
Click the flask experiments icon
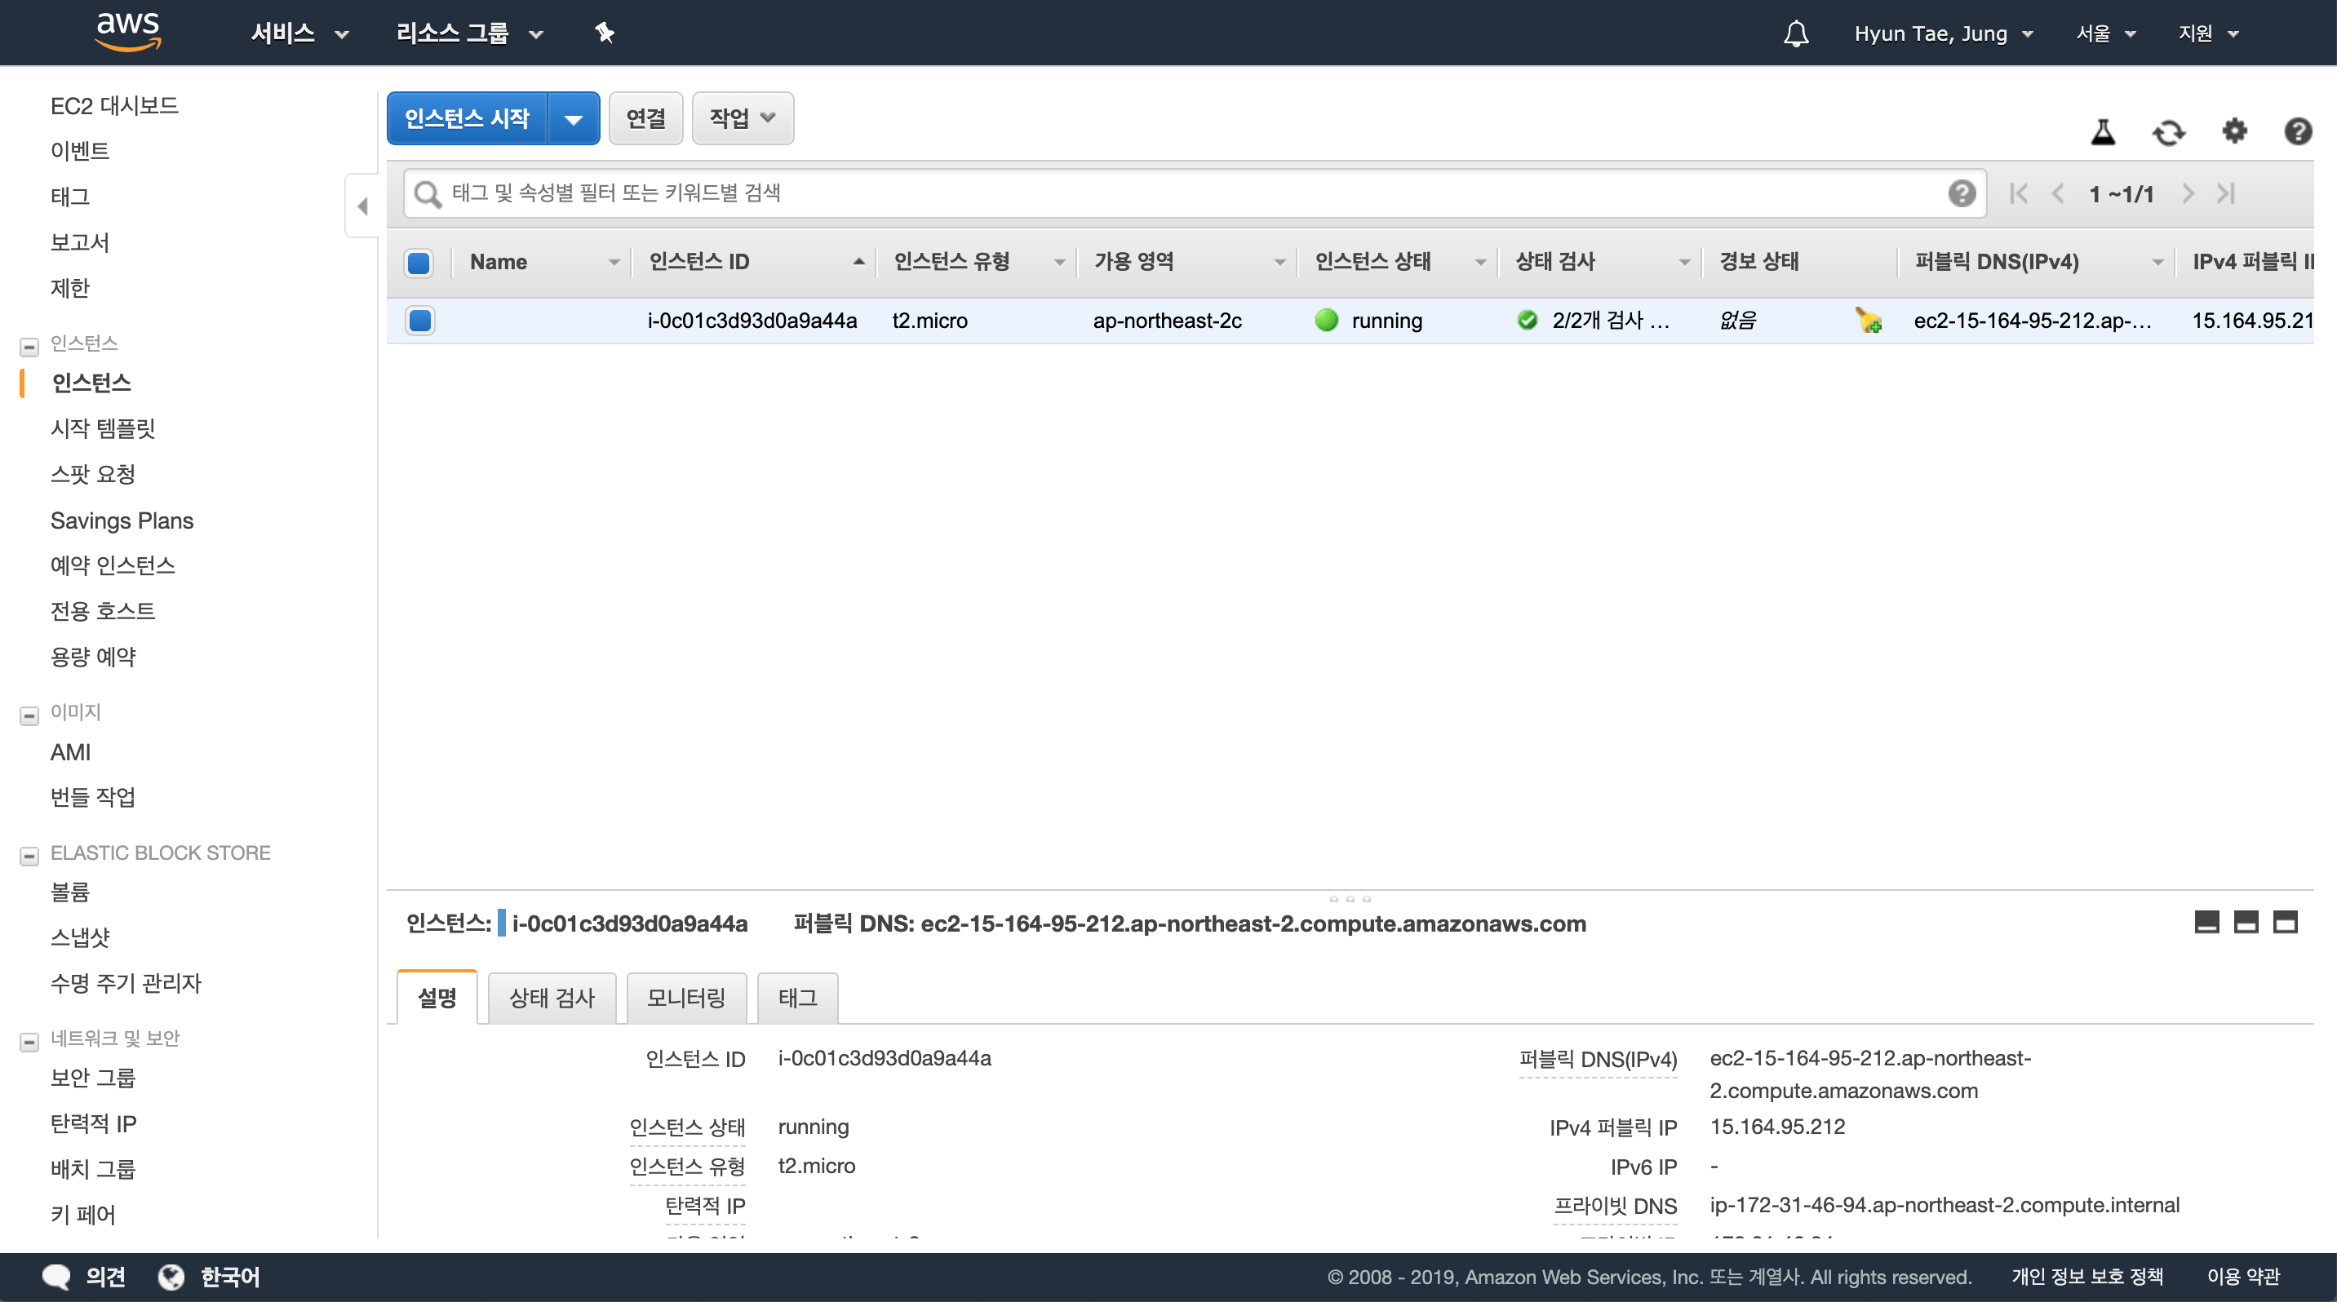pyautogui.click(x=2102, y=132)
